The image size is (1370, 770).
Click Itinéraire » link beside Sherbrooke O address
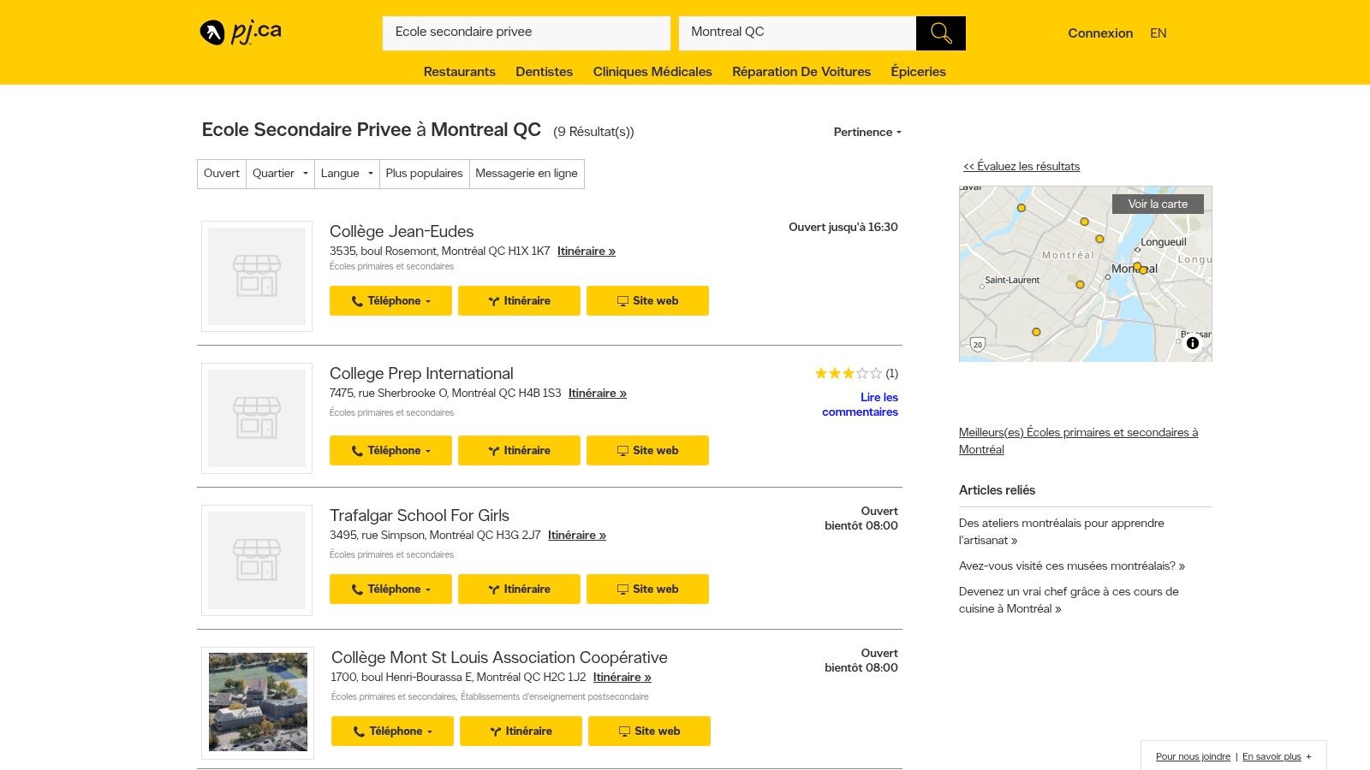(x=598, y=393)
